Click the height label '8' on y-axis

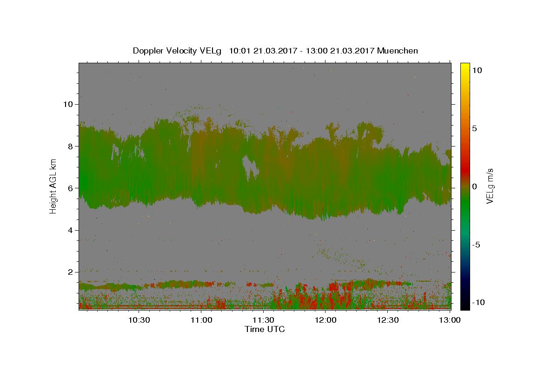pyautogui.click(x=70, y=146)
